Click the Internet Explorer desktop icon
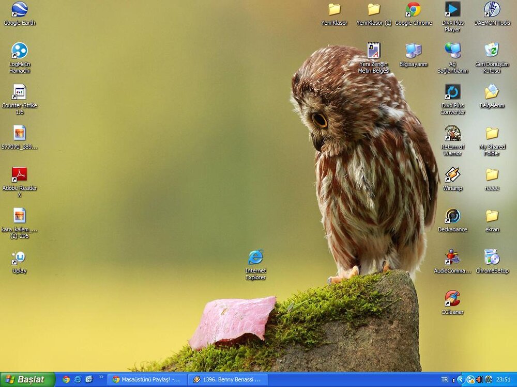The width and height of the screenshot is (517, 387). [255, 257]
